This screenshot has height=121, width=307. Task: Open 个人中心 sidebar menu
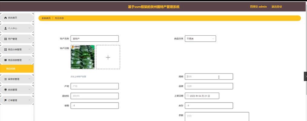tap(17, 28)
